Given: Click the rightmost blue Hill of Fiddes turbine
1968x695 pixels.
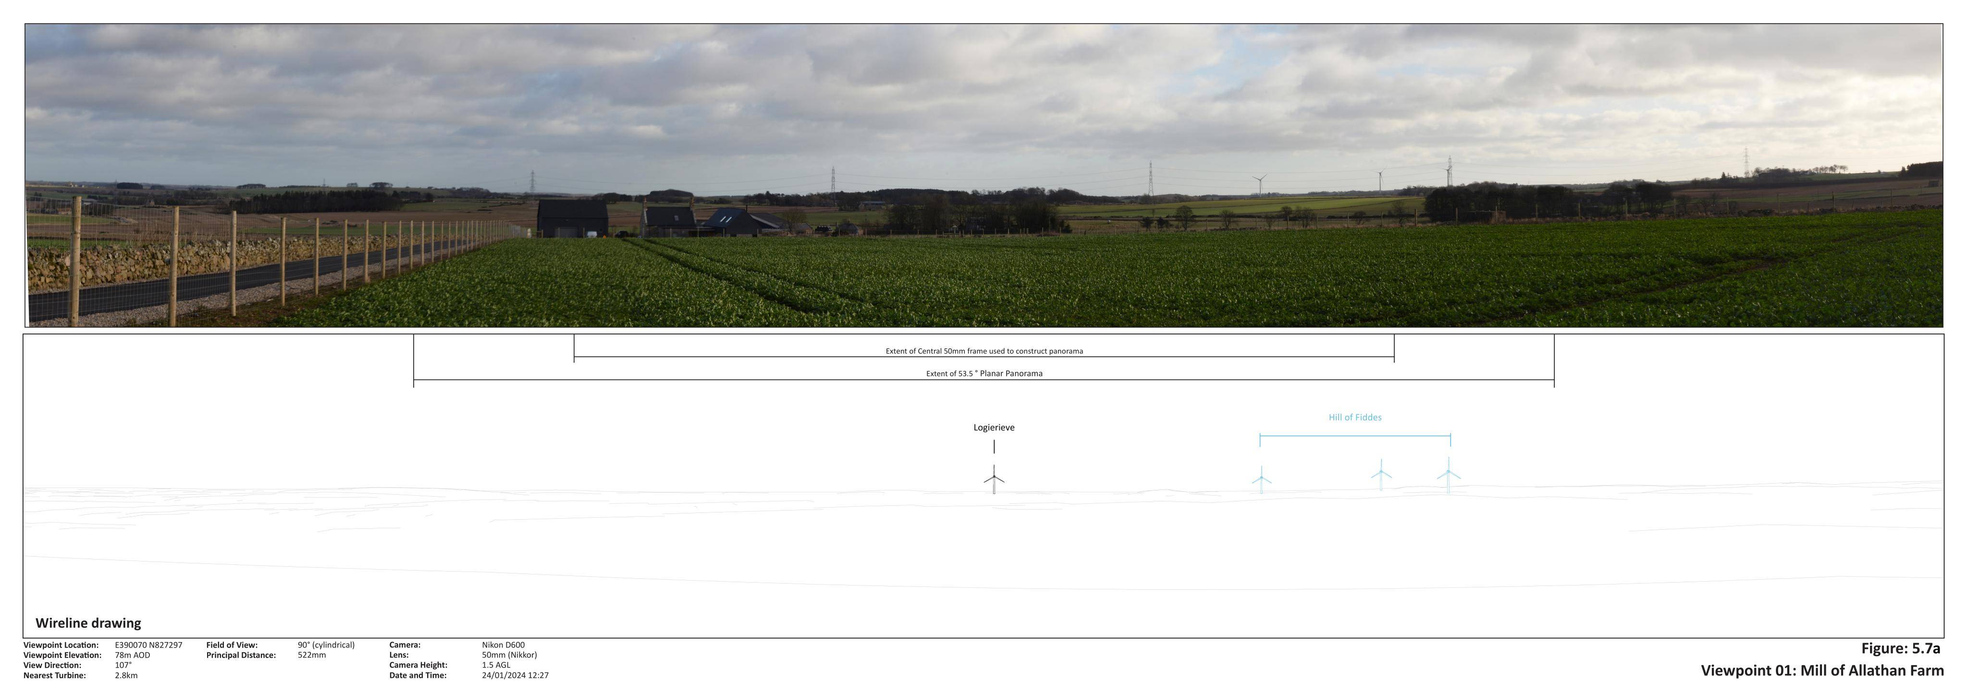Looking at the screenshot, I should point(1449,475).
